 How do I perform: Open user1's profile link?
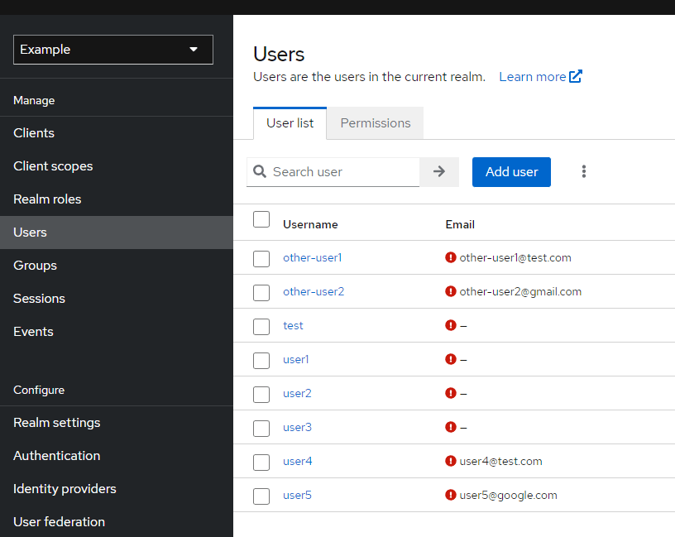pyautogui.click(x=296, y=359)
